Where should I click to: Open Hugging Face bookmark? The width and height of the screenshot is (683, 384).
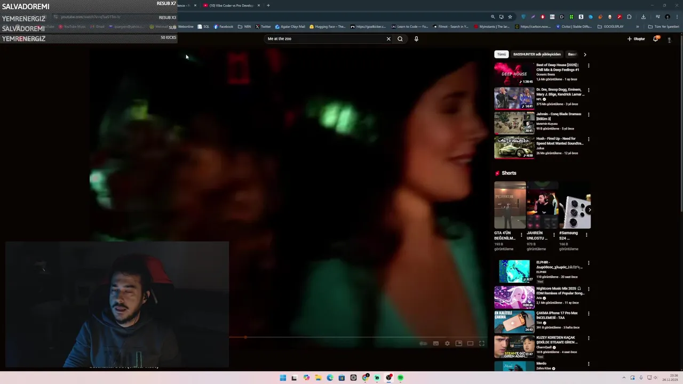(x=327, y=27)
